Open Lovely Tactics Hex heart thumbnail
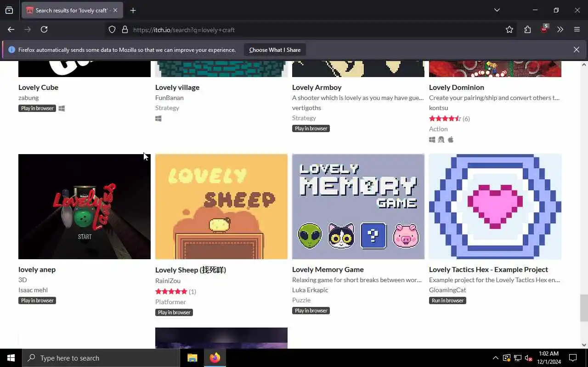Screen dimensions: 588x367 [x=495, y=206]
